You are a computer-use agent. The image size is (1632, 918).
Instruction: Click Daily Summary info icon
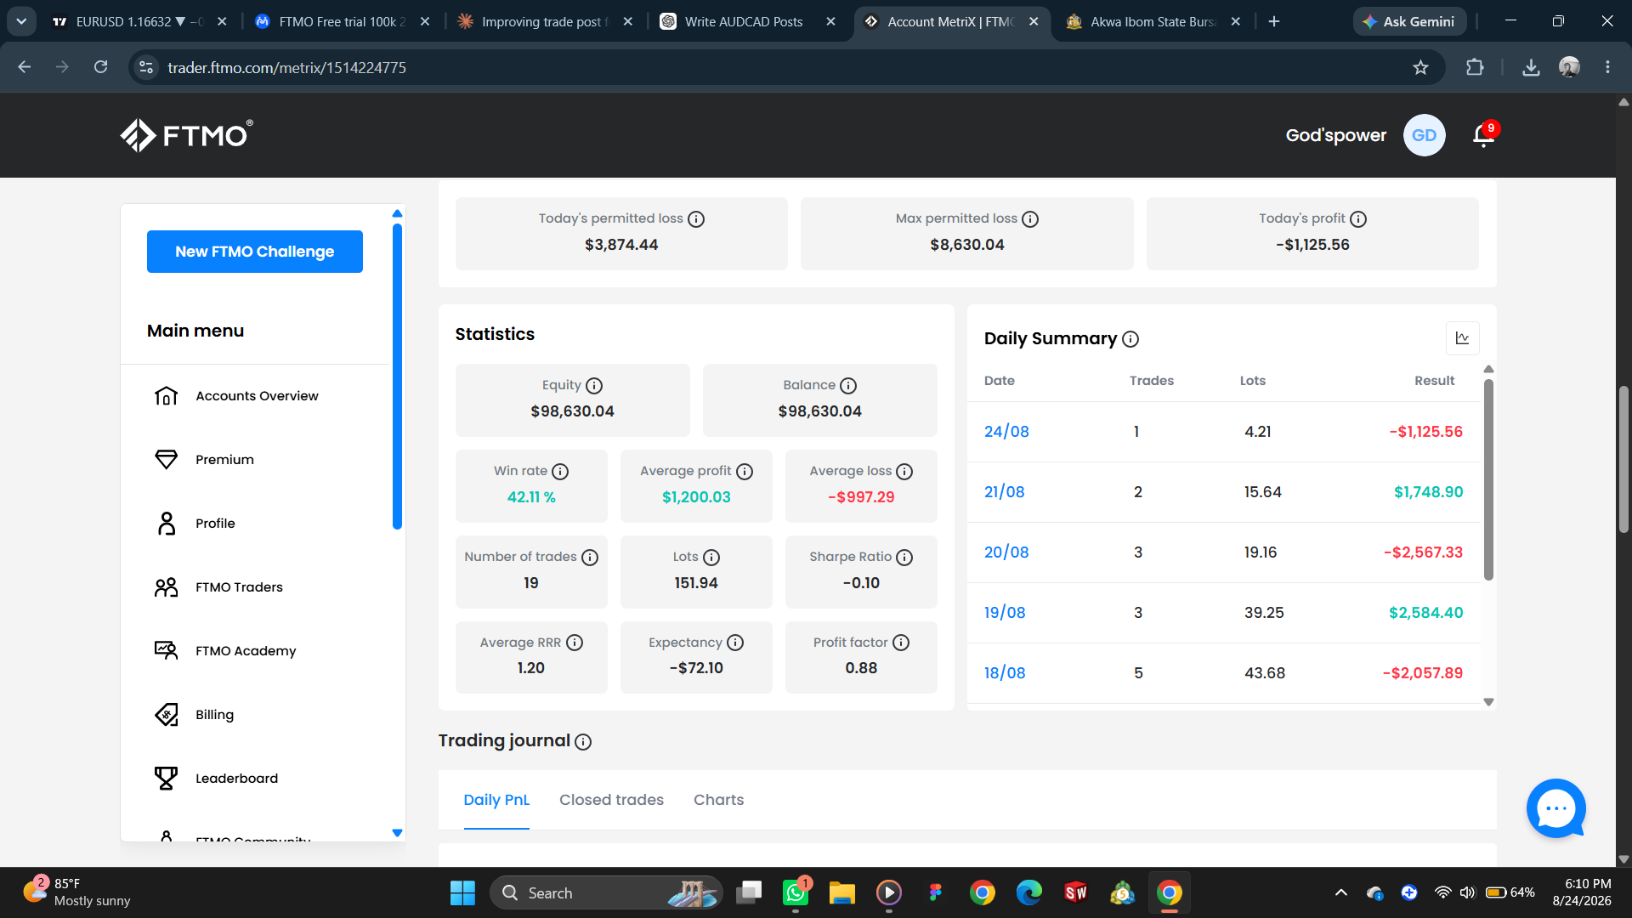1130,339
